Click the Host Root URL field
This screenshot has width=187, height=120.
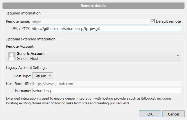pyautogui.click(x=106, y=84)
